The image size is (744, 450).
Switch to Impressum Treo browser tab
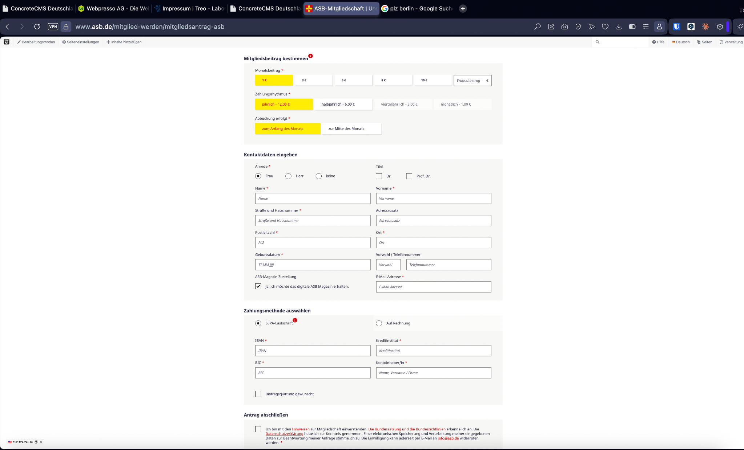(190, 8)
